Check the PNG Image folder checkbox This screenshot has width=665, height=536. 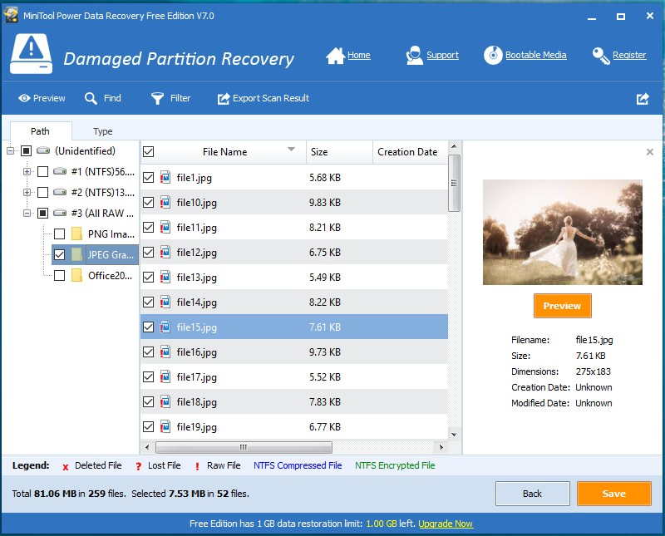click(59, 234)
